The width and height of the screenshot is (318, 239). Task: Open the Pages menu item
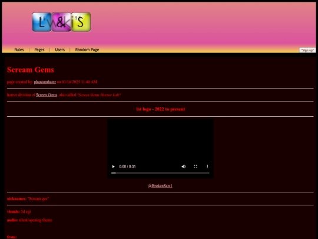(x=39, y=50)
